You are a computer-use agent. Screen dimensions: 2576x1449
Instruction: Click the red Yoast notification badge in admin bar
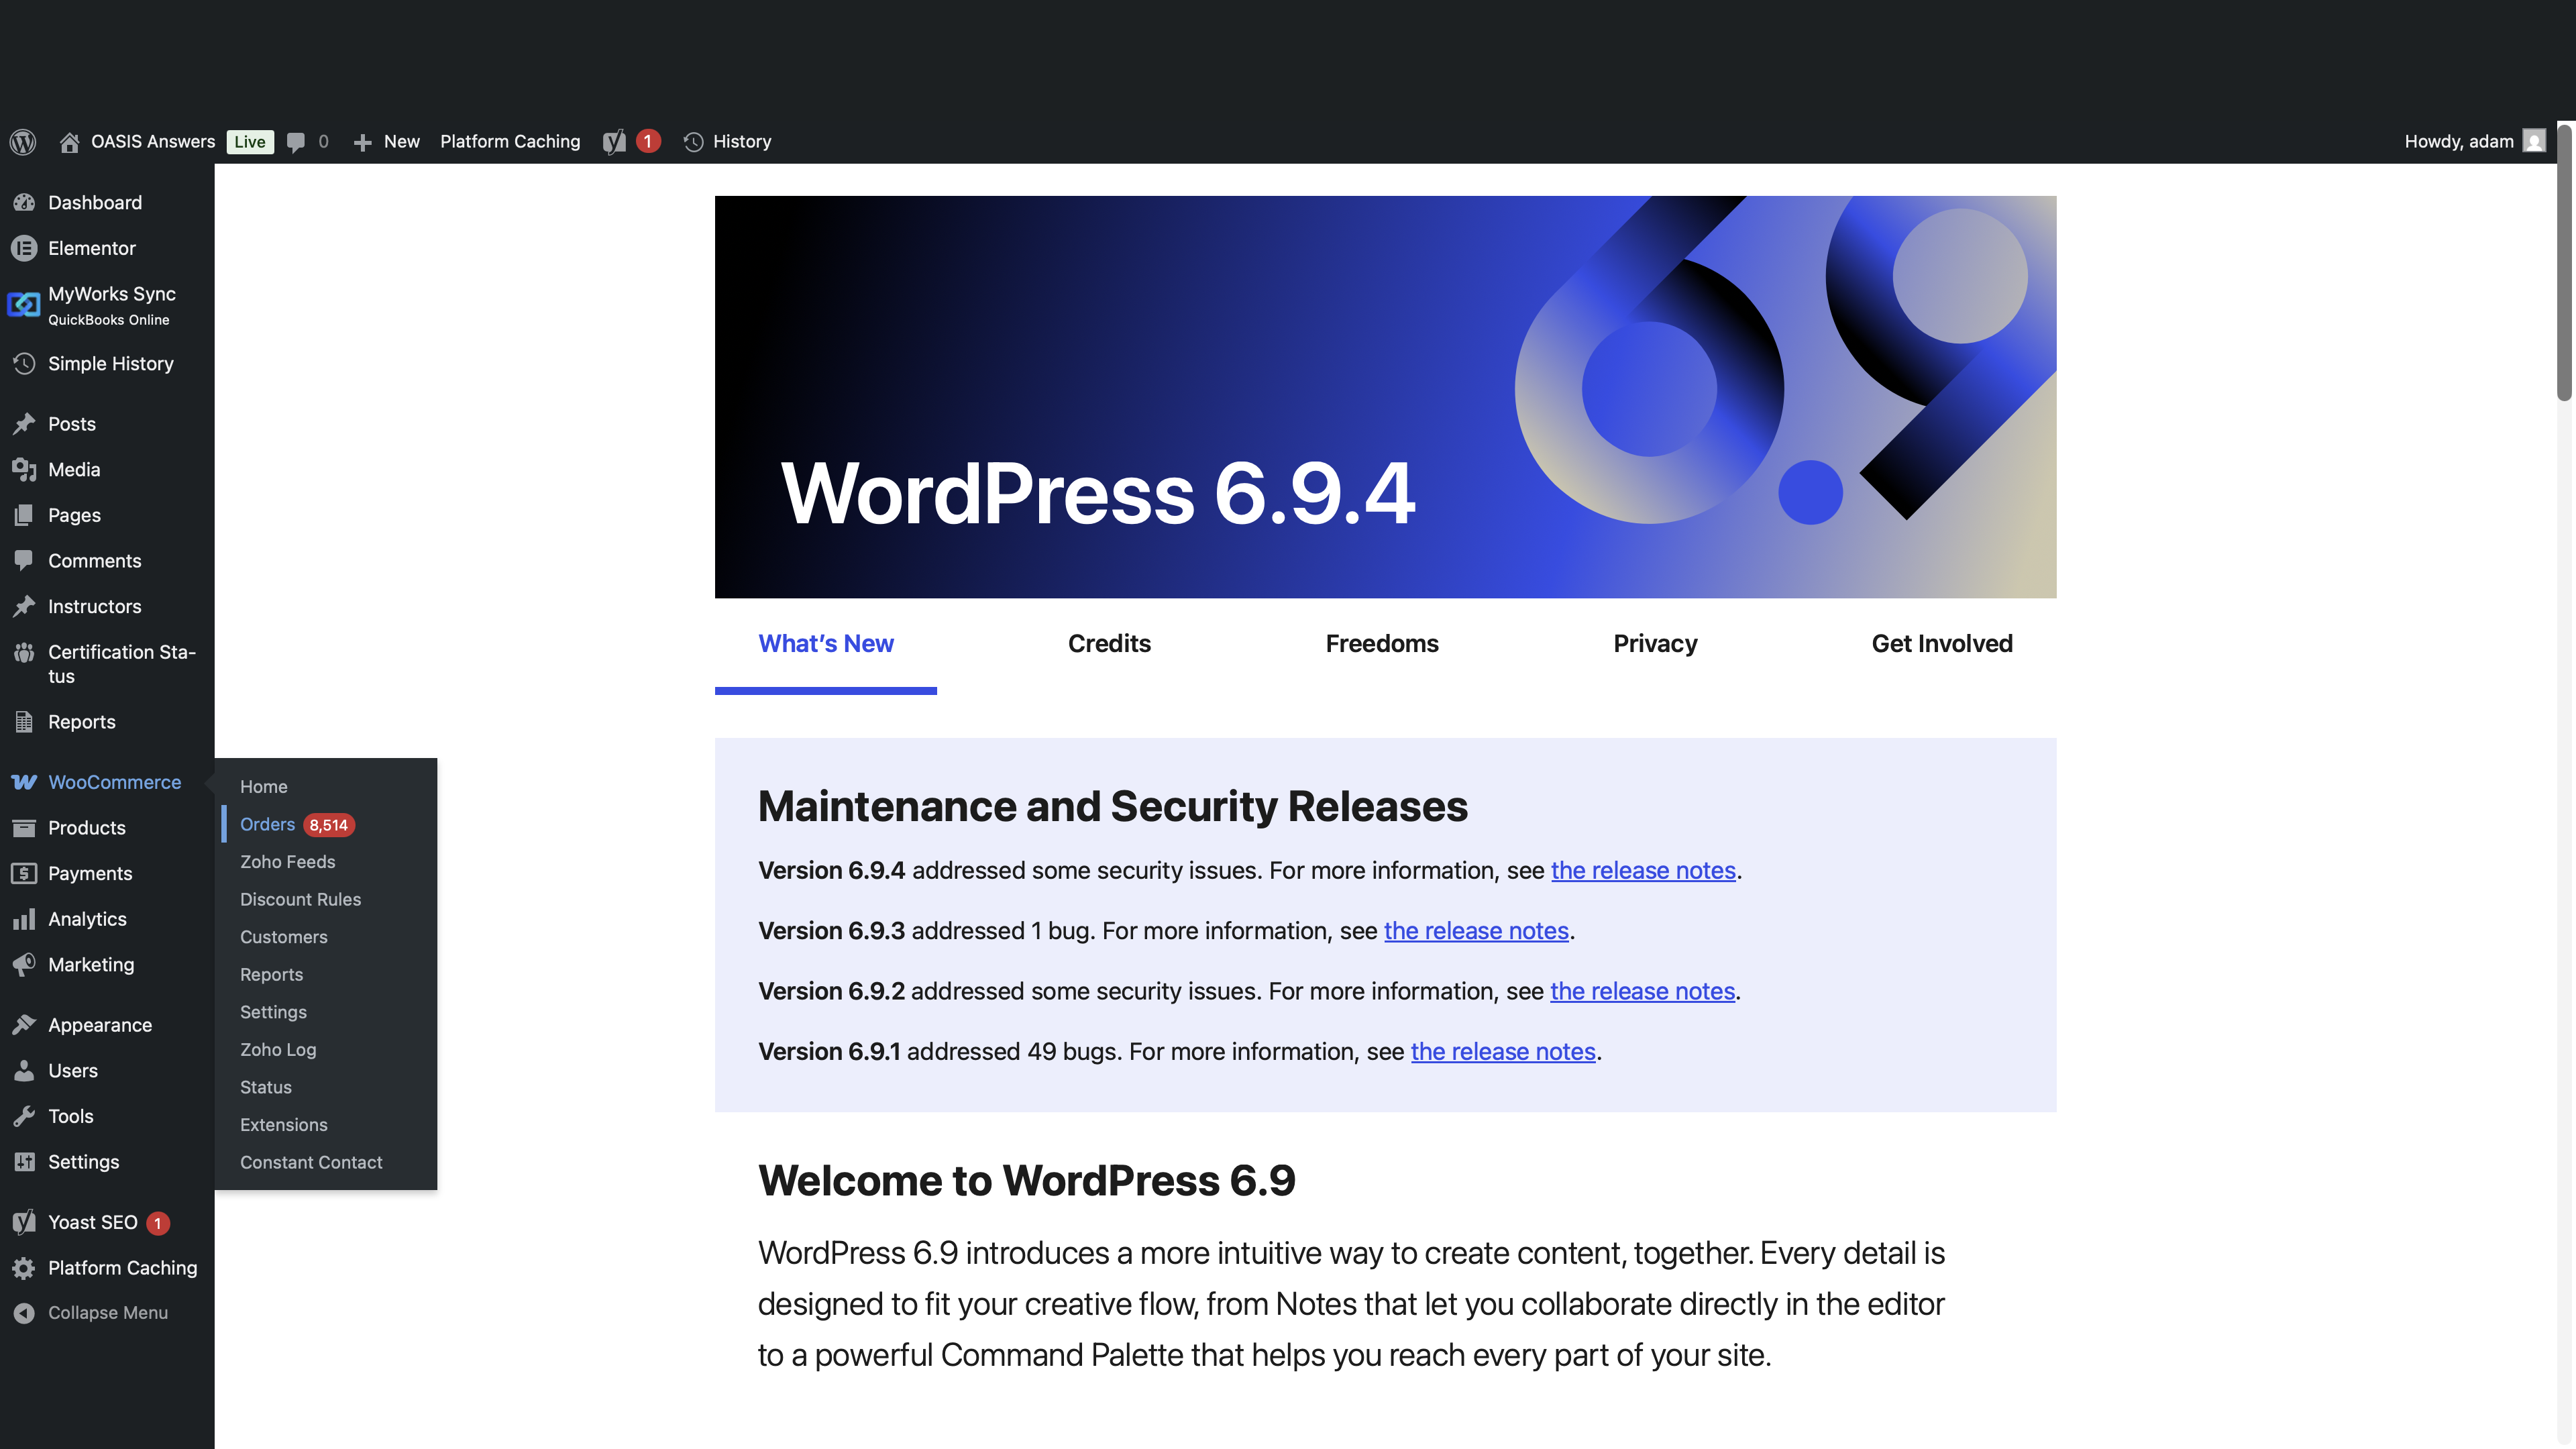pyautogui.click(x=648, y=141)
